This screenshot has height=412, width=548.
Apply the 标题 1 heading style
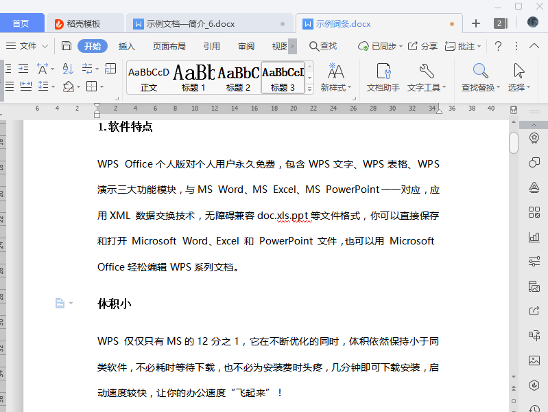193,77
